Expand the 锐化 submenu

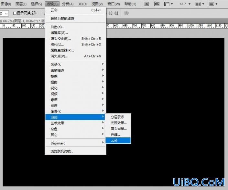coord(75,88)
